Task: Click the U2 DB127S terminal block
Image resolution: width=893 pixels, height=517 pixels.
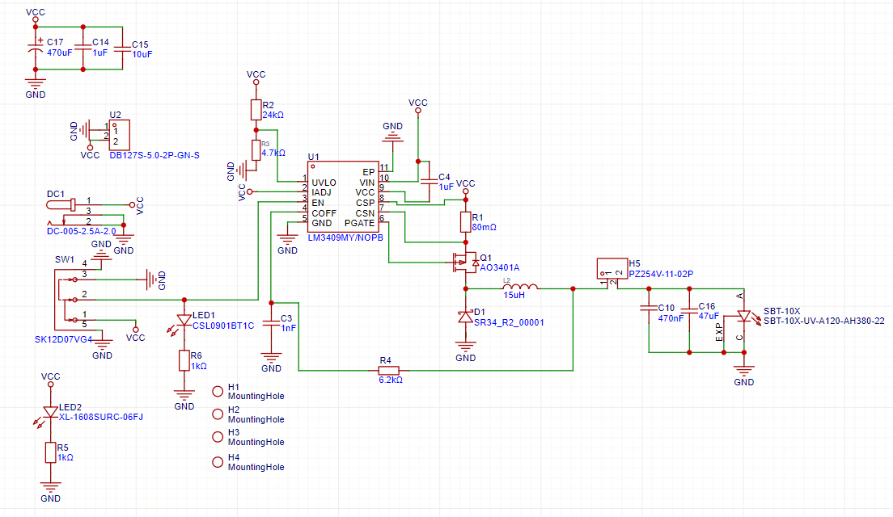Action: [119, 134]
